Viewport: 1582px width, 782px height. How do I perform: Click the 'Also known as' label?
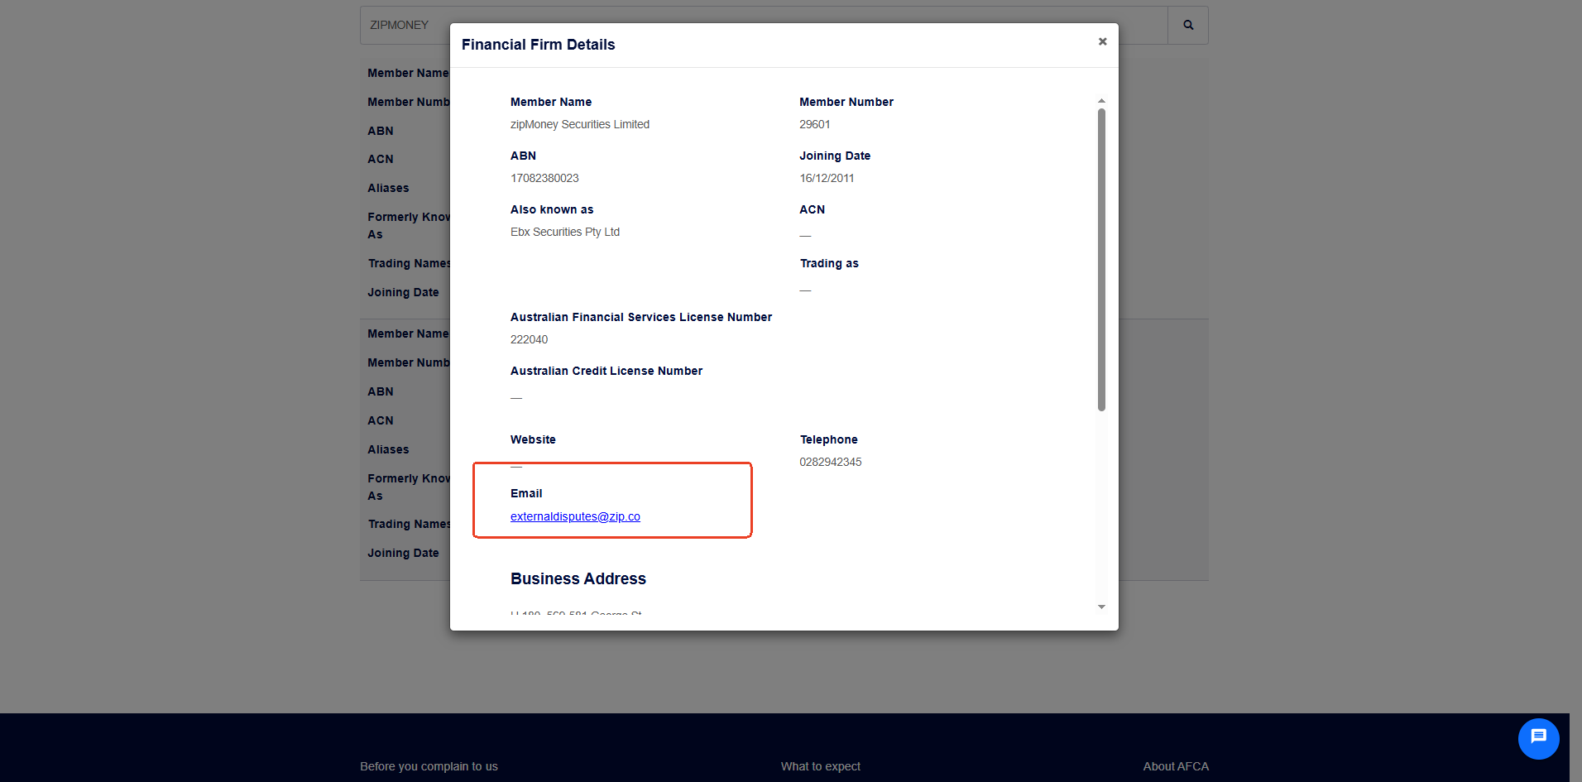(x=552, y=209)
